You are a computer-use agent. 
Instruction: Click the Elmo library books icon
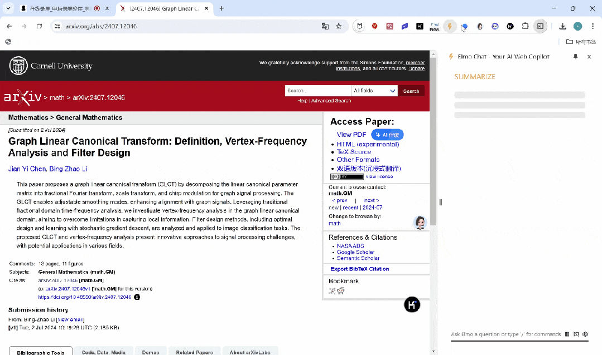(x=567, y=334)
